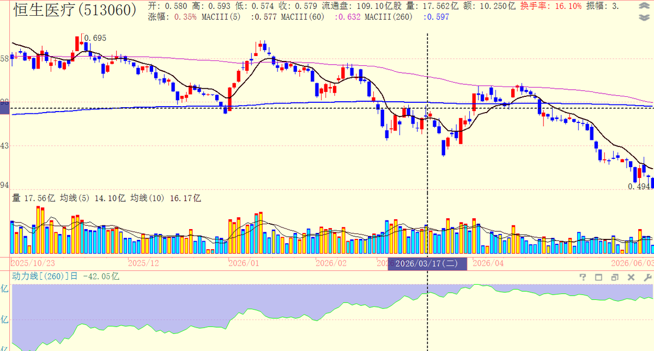Open indicator help question-mark icon
The image size is (654, 351).
pyautogui.click(x=583, y=277)
